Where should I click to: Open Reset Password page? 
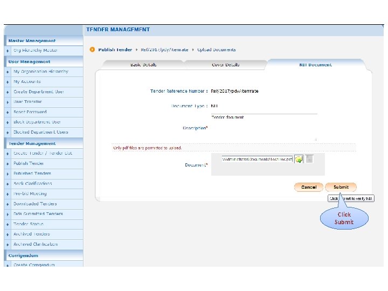30,112
